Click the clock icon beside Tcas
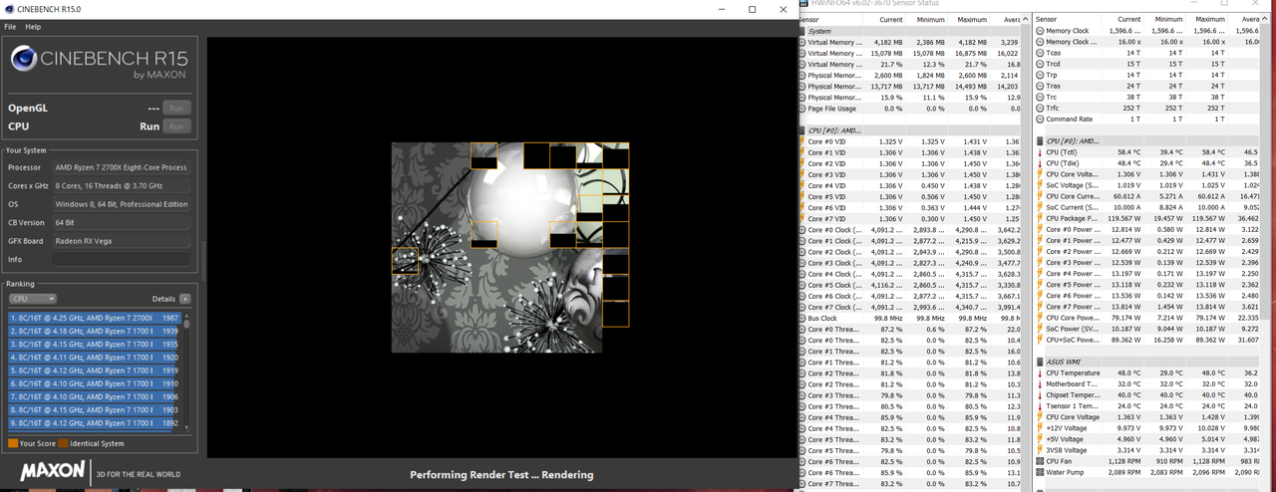 [1040, 53]
